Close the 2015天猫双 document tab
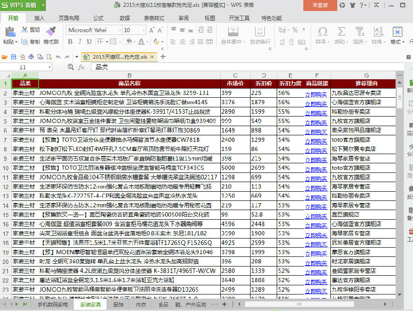The width and height of the screenshot is (413, 311). click(152, 57)
